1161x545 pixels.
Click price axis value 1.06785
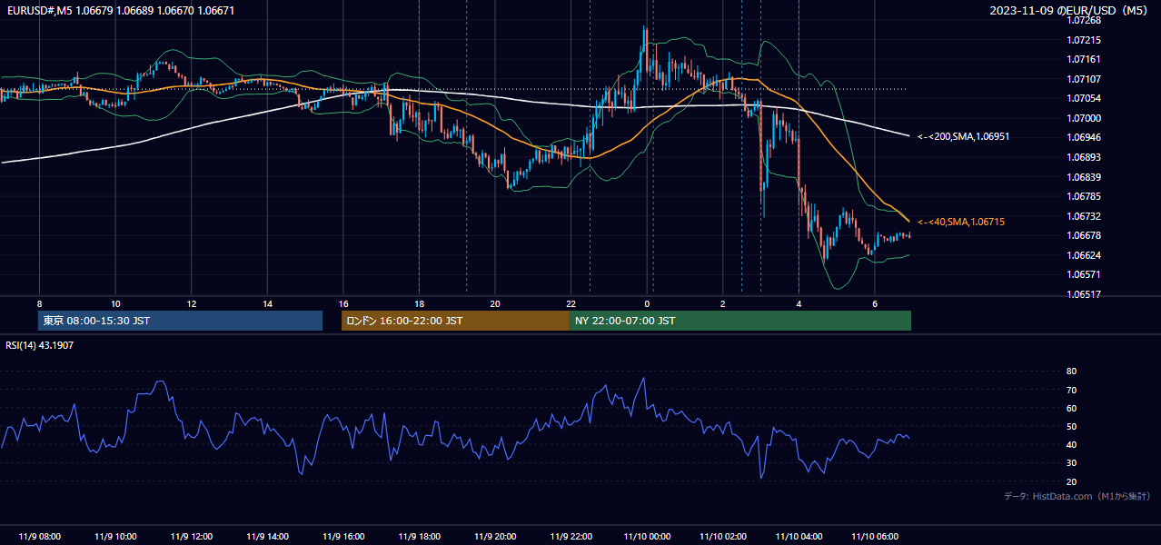1085,196
